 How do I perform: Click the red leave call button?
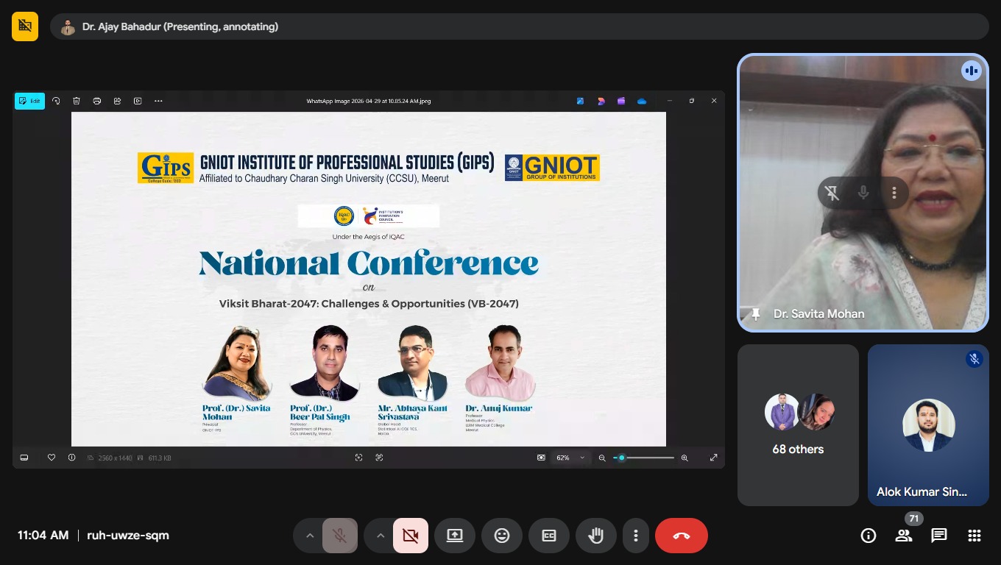click(682, 536)
